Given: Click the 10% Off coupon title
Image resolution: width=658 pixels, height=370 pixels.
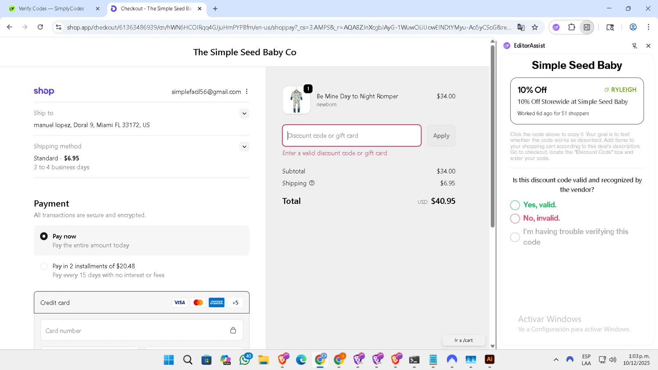Looking at the screenshot, I should [x=532, y=90].
